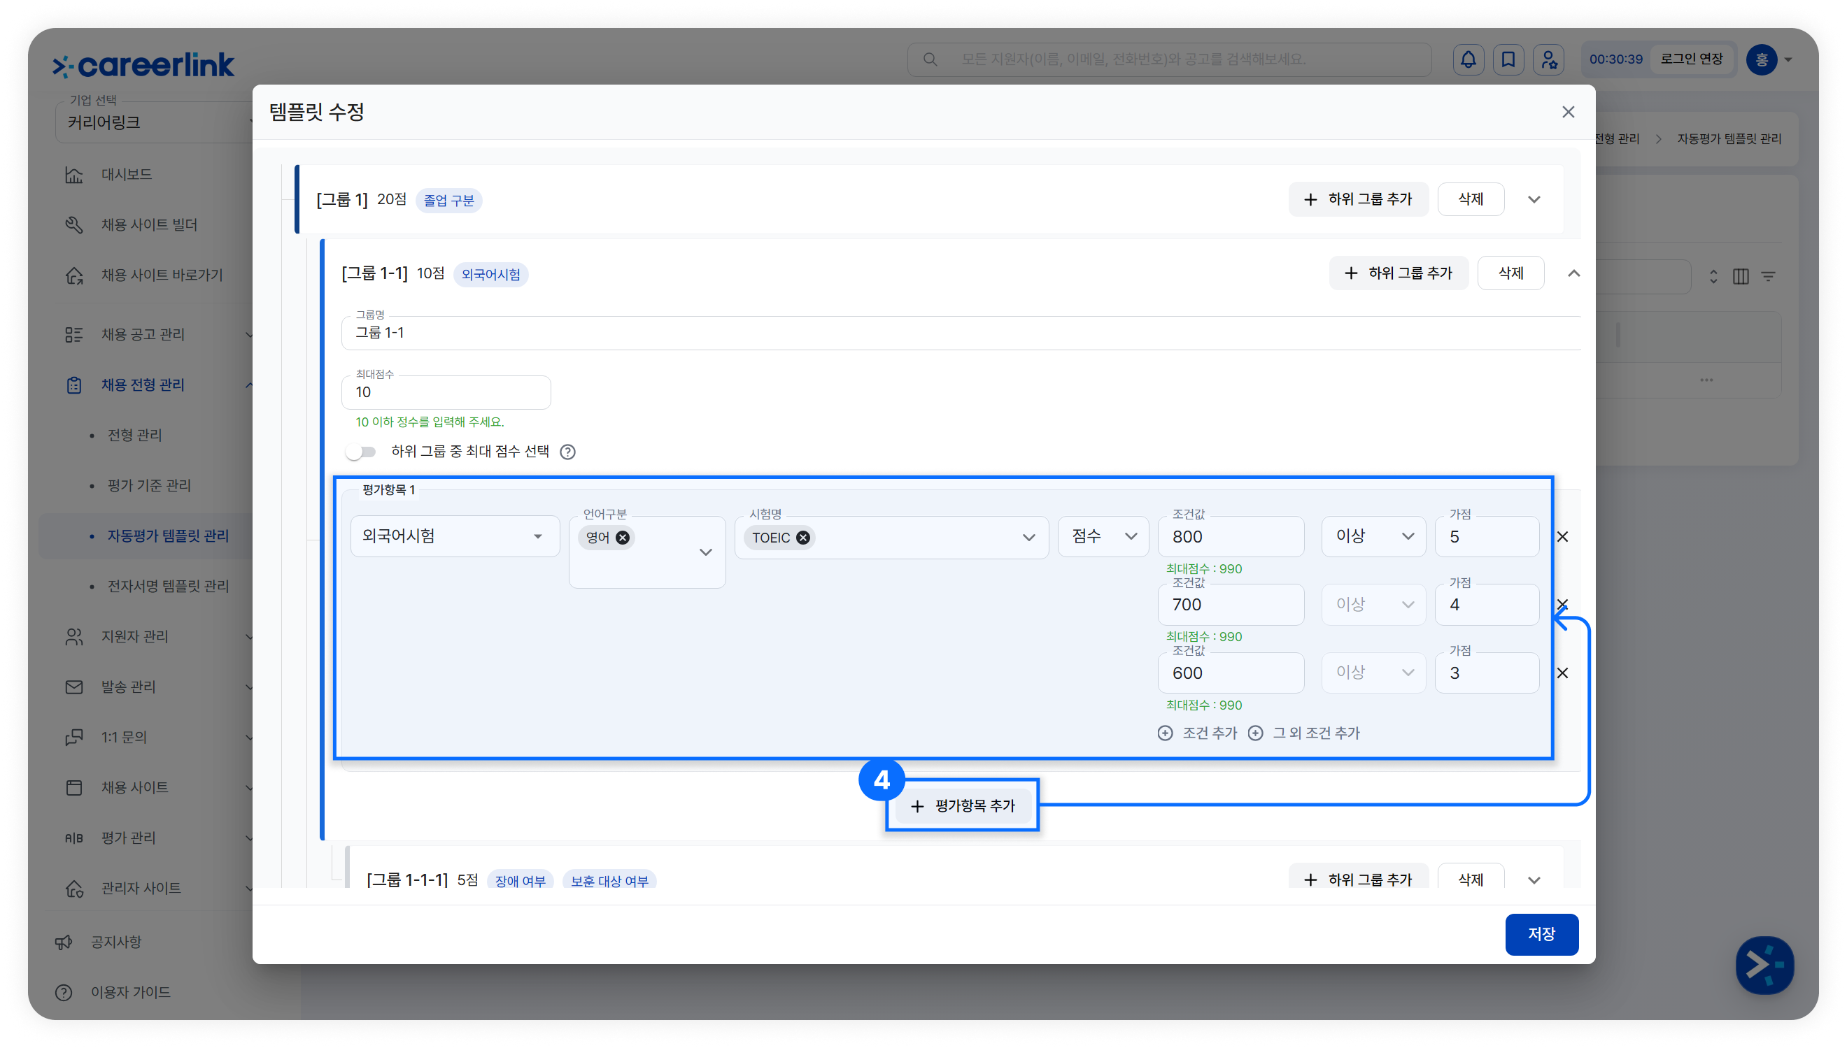The height and width of the screenshot is (1048, 1847).
Task: Click the 공지사항 megaphone icon
Action: (64, 942)
